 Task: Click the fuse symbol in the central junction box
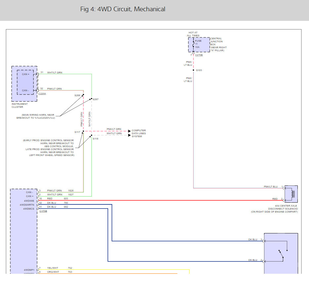coord(193,45)
